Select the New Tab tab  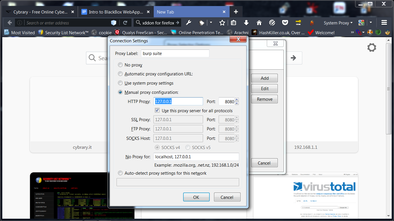[x=192, y=12]
